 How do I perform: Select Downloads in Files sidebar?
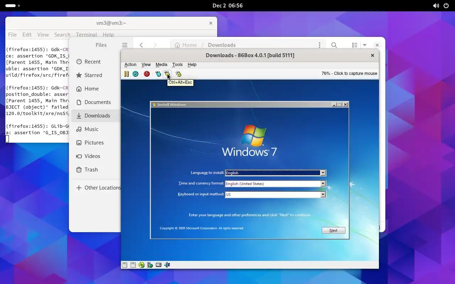click(x=96, y=116)
